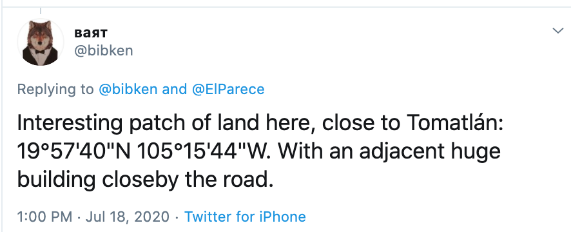Click the word 'and' between mentions
The width and height of the screenshot is (571, 232).
[175, 89]
